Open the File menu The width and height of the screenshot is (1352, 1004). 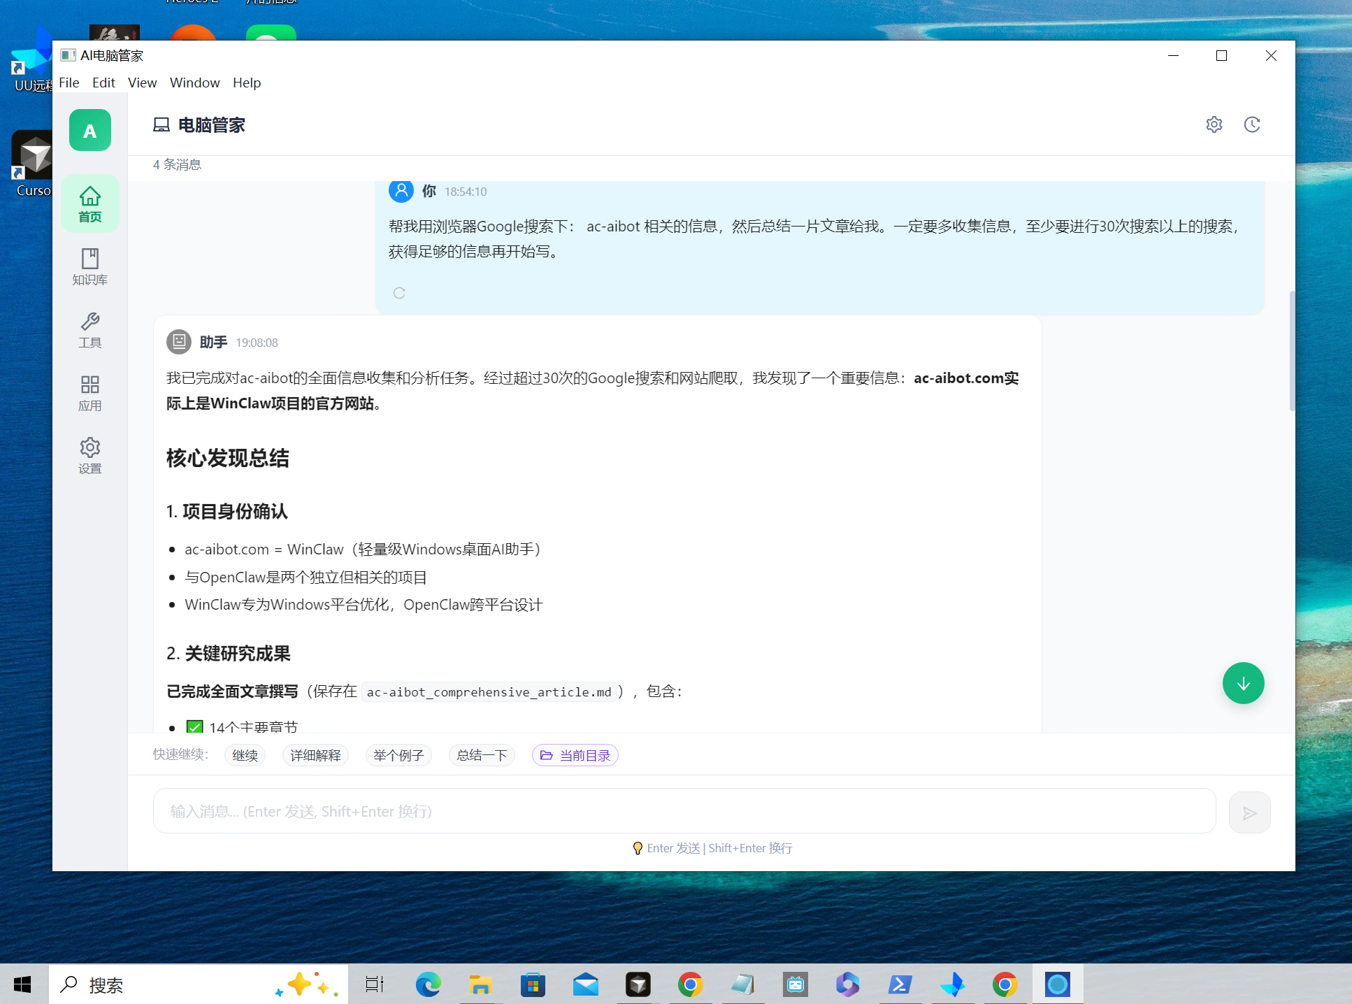(x=69, y=83)
